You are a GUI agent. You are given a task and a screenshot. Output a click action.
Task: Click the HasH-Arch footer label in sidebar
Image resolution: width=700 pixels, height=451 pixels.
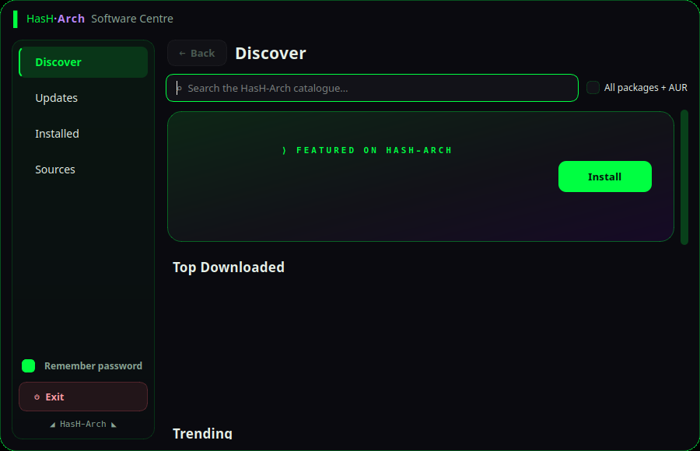coord(83,425)
